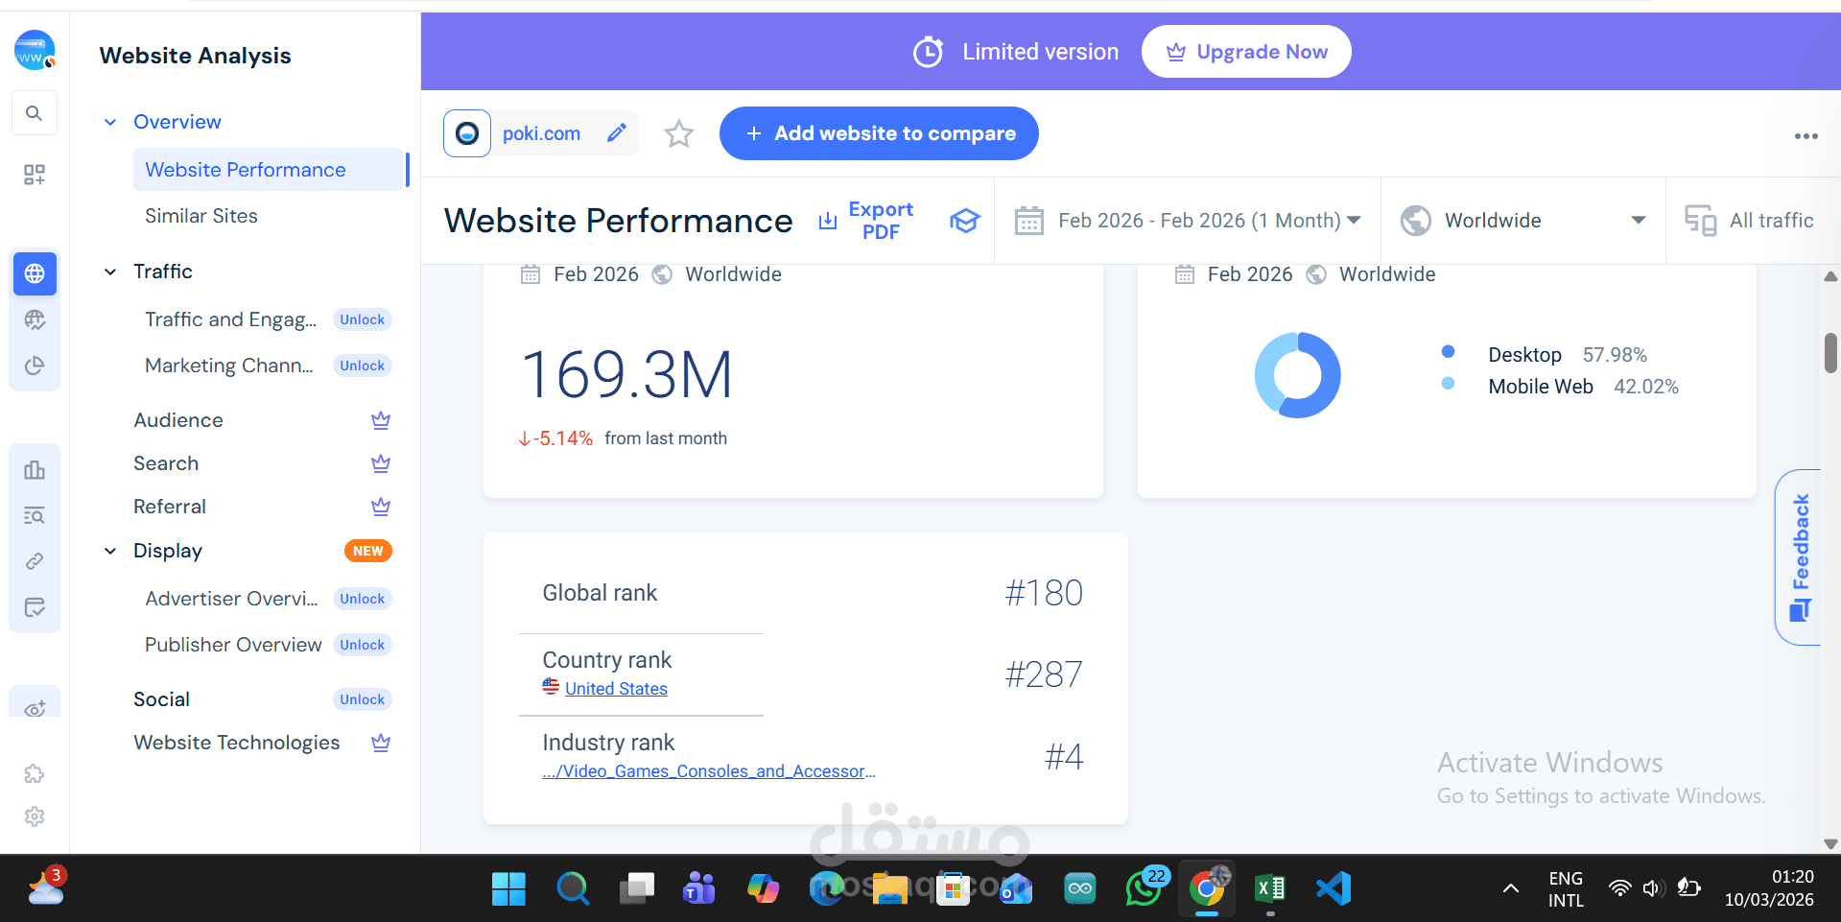Open the Feedback side tab
Screen dimensions: 1841x922
[1800, 557]
